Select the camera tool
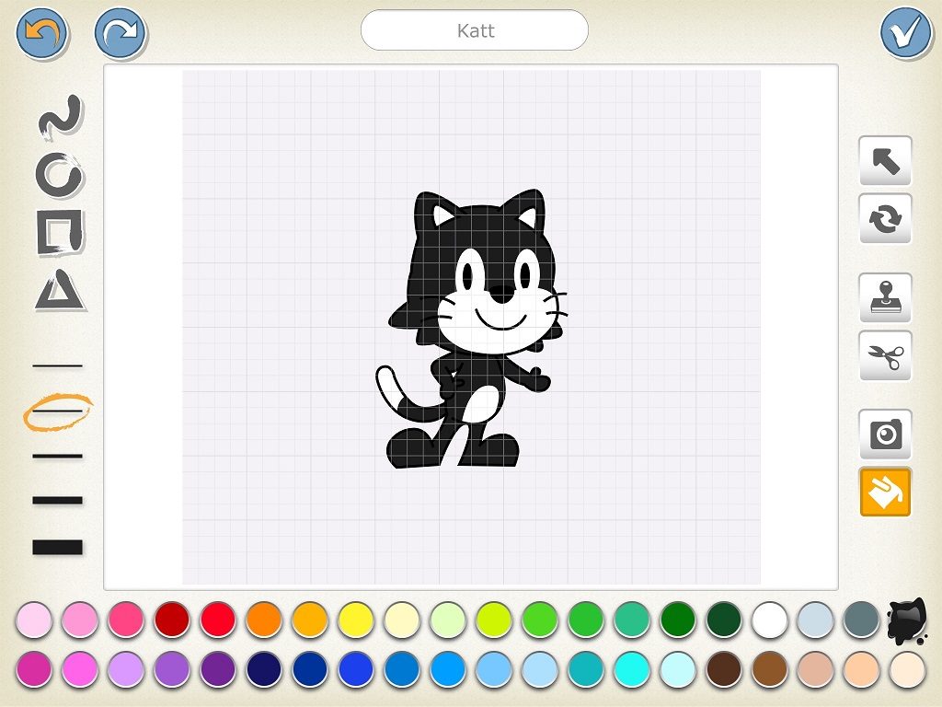This screenshot has width=942, height=707. click(886, 435)
